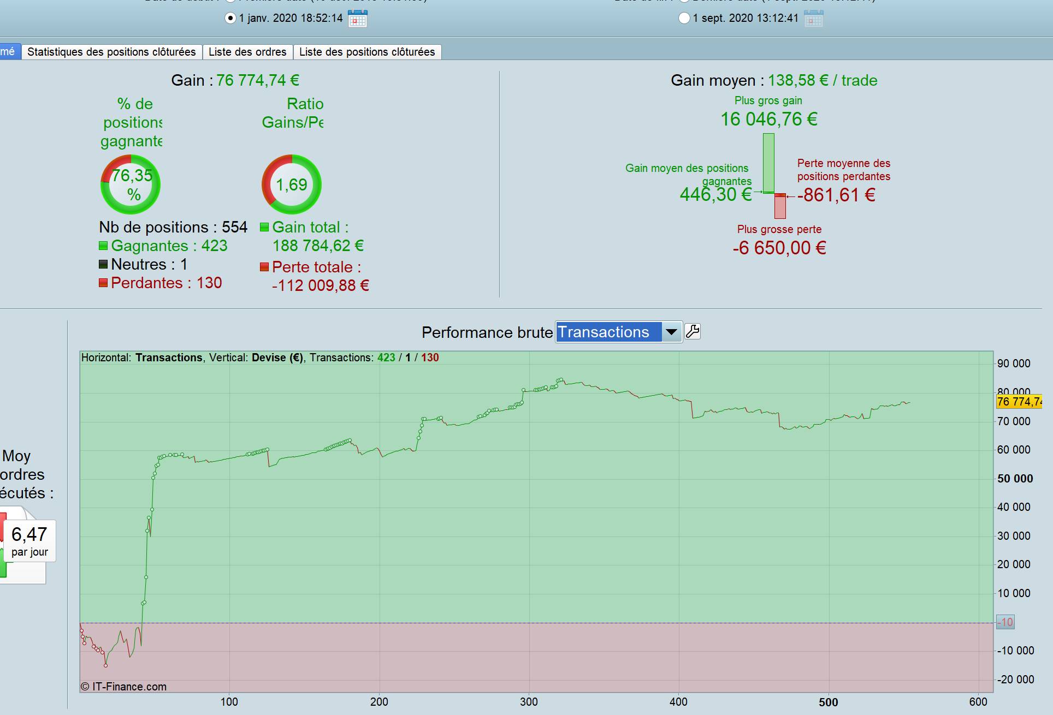Open the end date calendar picker

(813, 19)
